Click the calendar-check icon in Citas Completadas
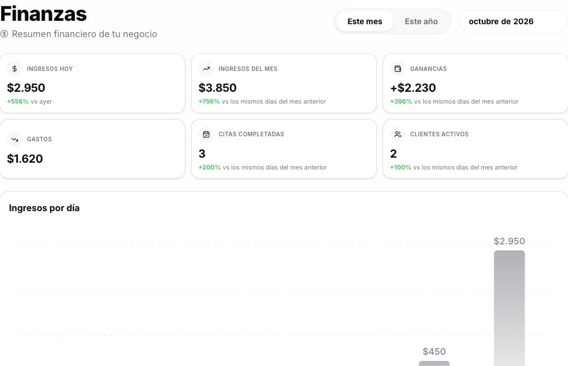 tap(206, 135)
